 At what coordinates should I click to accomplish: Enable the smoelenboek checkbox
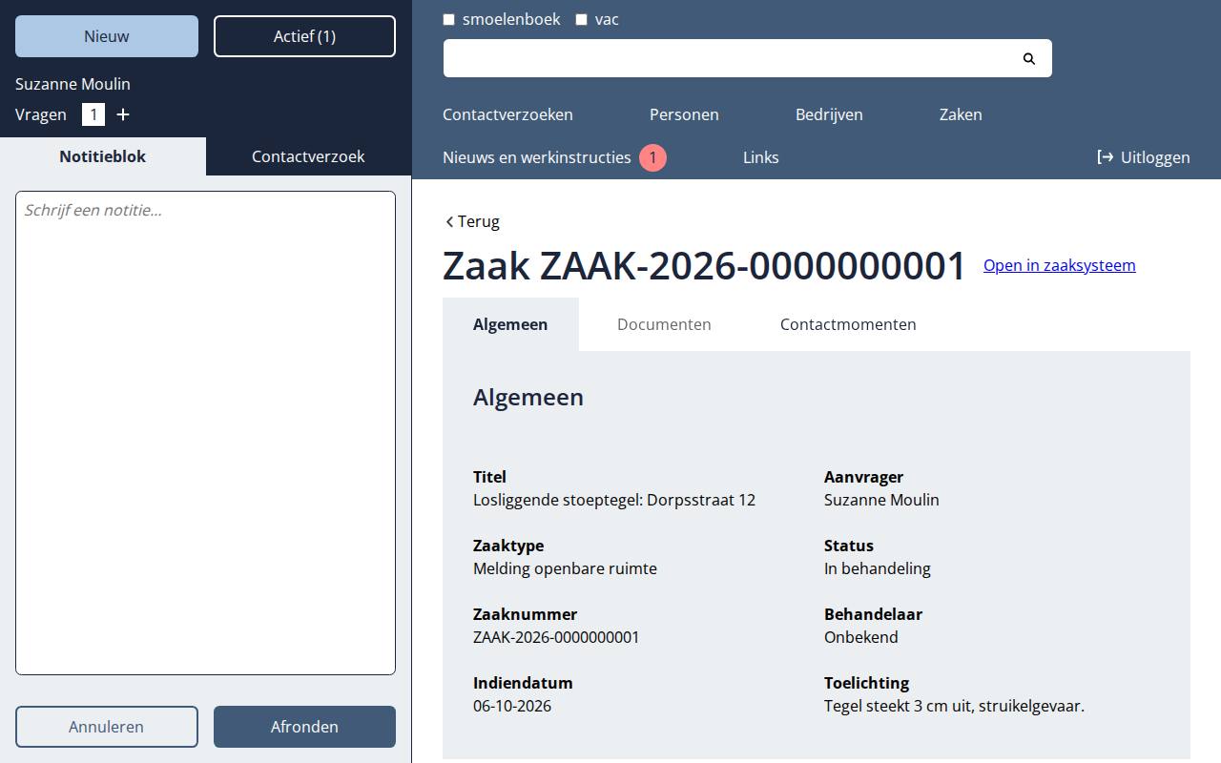[448, 19]
